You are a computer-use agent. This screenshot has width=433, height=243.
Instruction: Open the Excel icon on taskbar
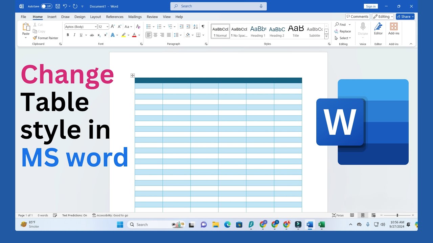click(321, 224)
